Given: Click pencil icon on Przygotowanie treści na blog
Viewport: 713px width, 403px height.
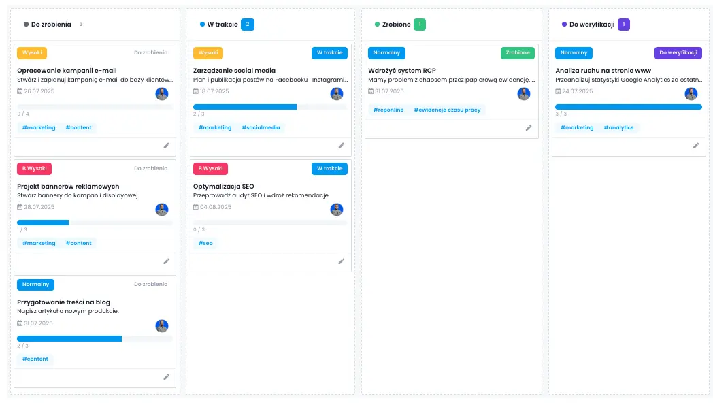Looking at the screenshot, I should (x=167, y=377).
